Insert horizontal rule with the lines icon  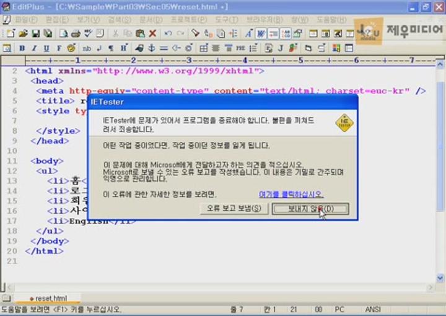pos(164,48)
